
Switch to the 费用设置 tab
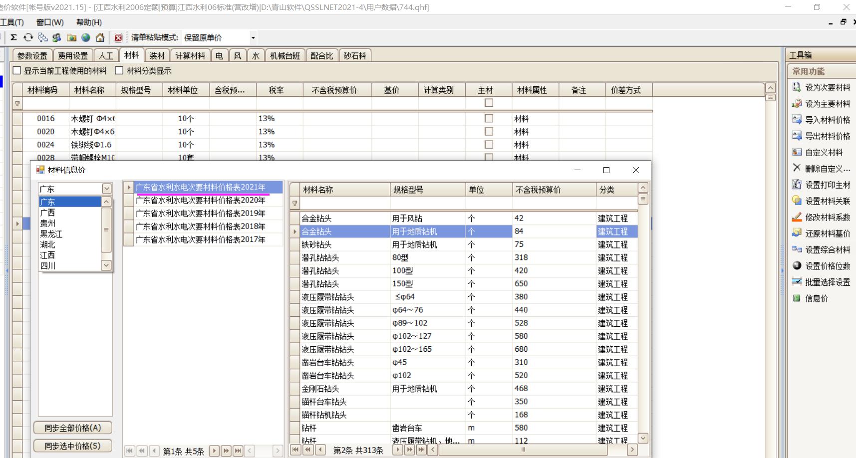coord(73,55)
